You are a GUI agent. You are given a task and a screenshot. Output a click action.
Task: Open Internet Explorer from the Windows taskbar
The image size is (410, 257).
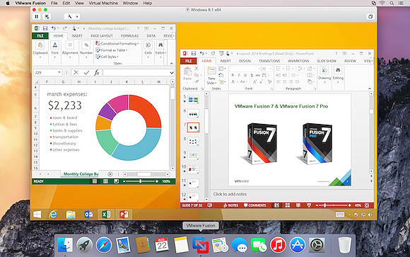53,215
